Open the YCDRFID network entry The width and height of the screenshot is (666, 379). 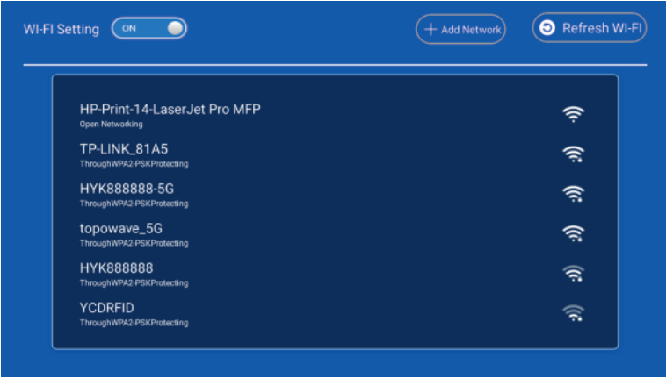(106, 307)
